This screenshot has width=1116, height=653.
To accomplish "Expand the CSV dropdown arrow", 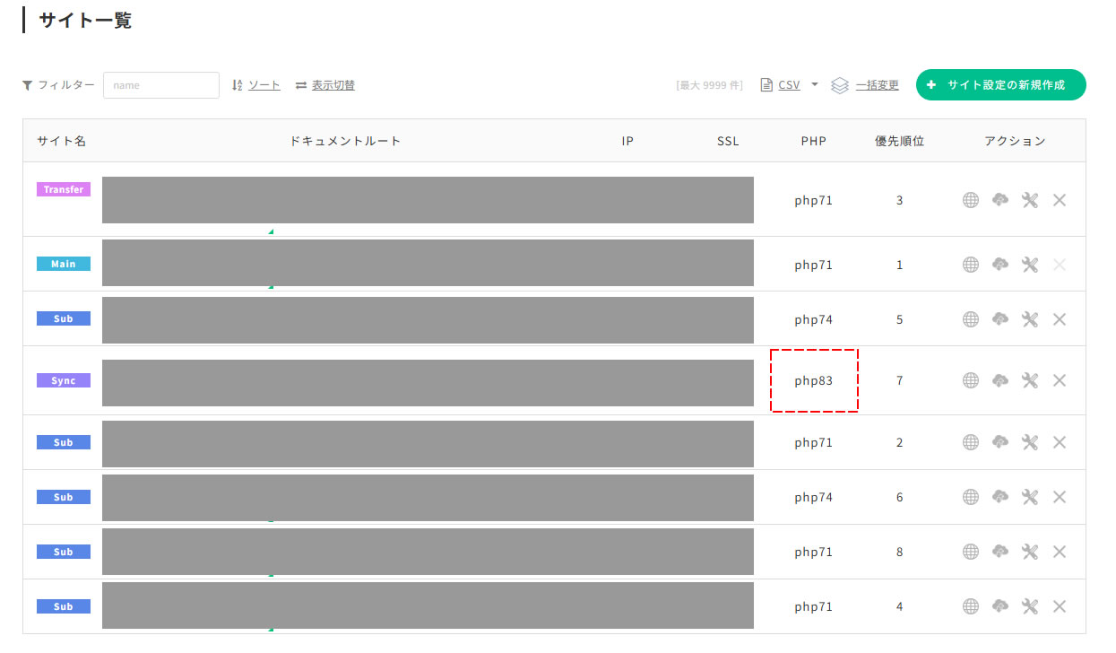I will (x=815, y=84).
